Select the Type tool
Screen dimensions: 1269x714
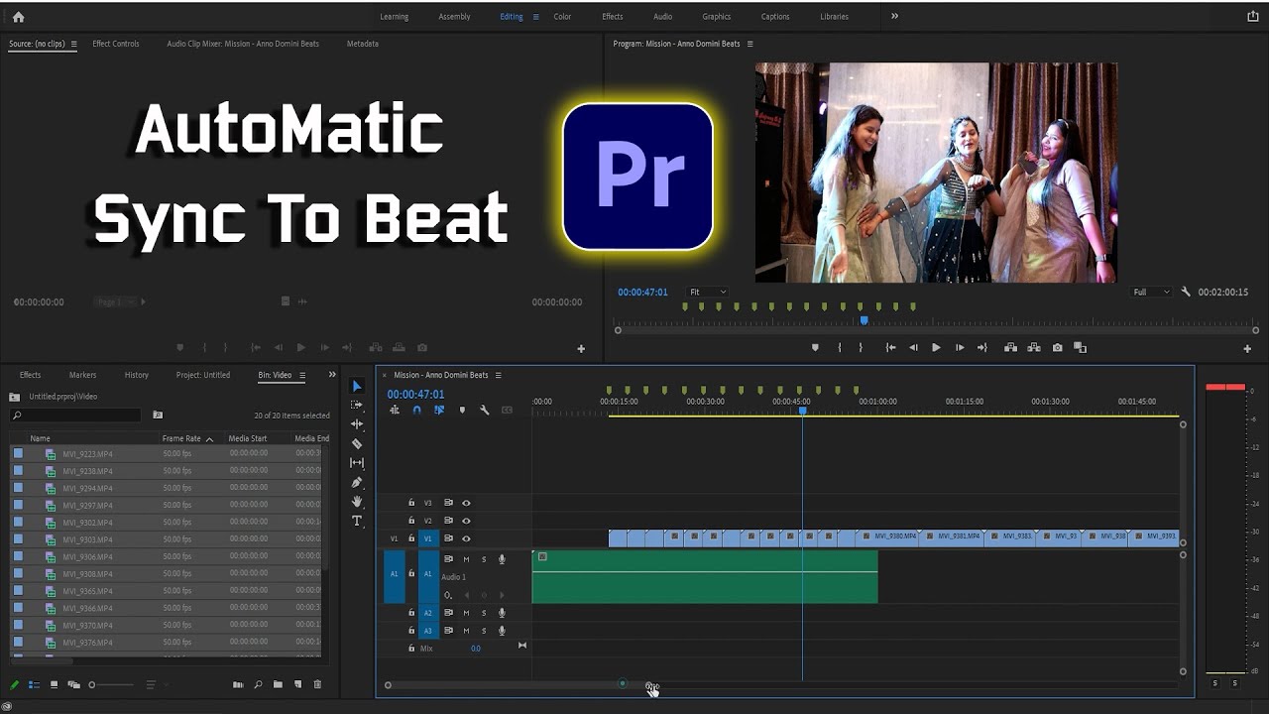click(x=357, y=521)
